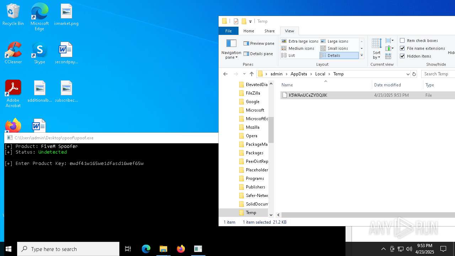Launch Microsoft Edge from desktop shortcut

coord(39,17)
